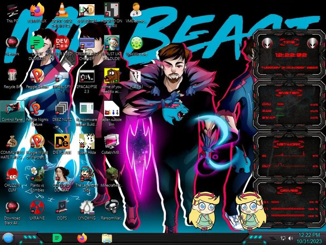Open Control Panel desktop icon
The height and width of the screenshot is (245, 326).
tap(12, 111)
